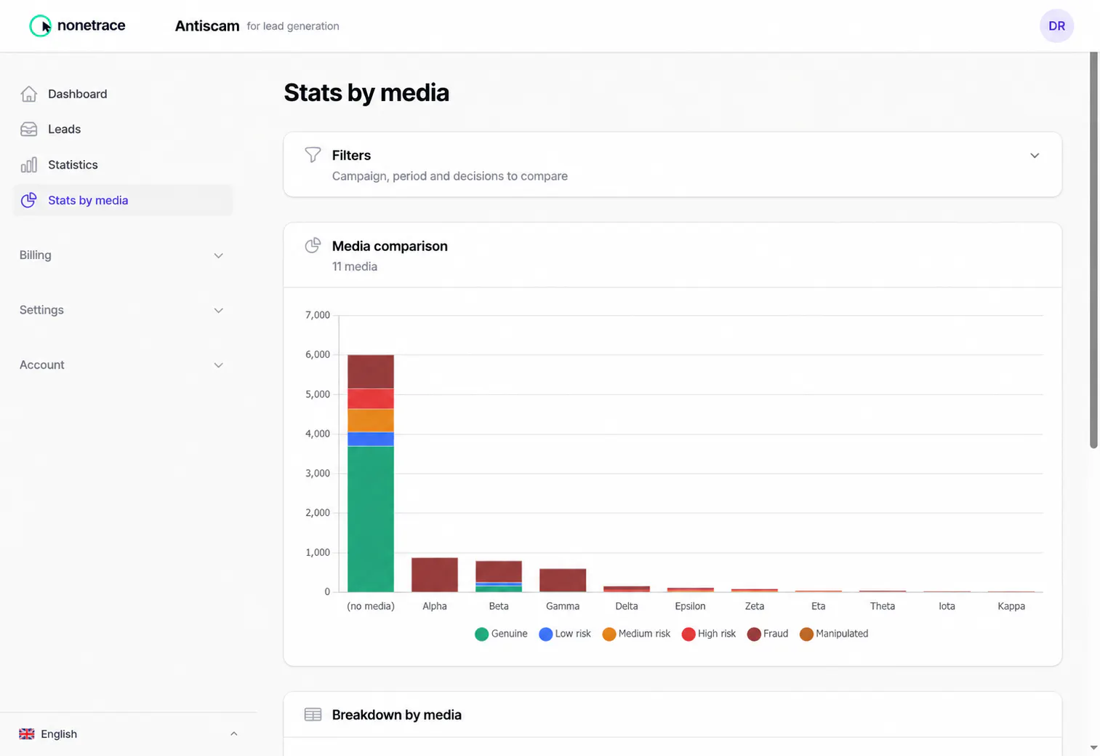1100x756 pixels.
Task: Click the Beta bar in chart
Action: [499, 576]
